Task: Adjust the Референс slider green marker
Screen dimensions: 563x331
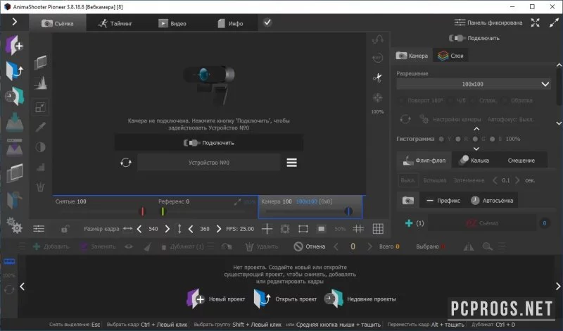Action: [x=163, y=211]
